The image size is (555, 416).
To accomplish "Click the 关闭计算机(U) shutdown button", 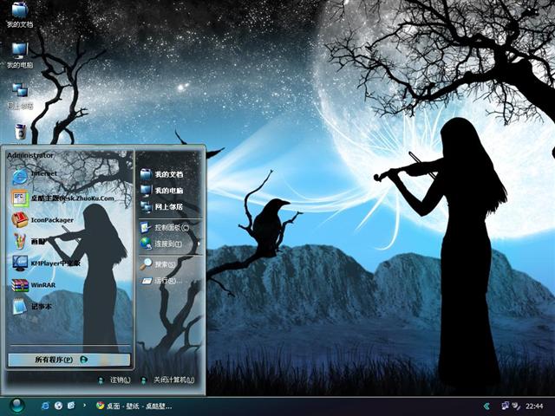I will click(x=167, y=380).
